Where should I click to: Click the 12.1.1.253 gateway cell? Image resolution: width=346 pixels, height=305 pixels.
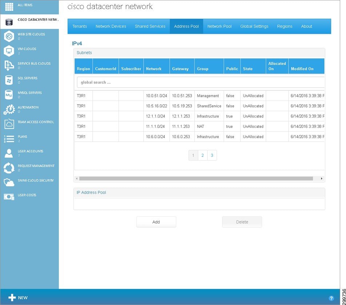(182, 116)
